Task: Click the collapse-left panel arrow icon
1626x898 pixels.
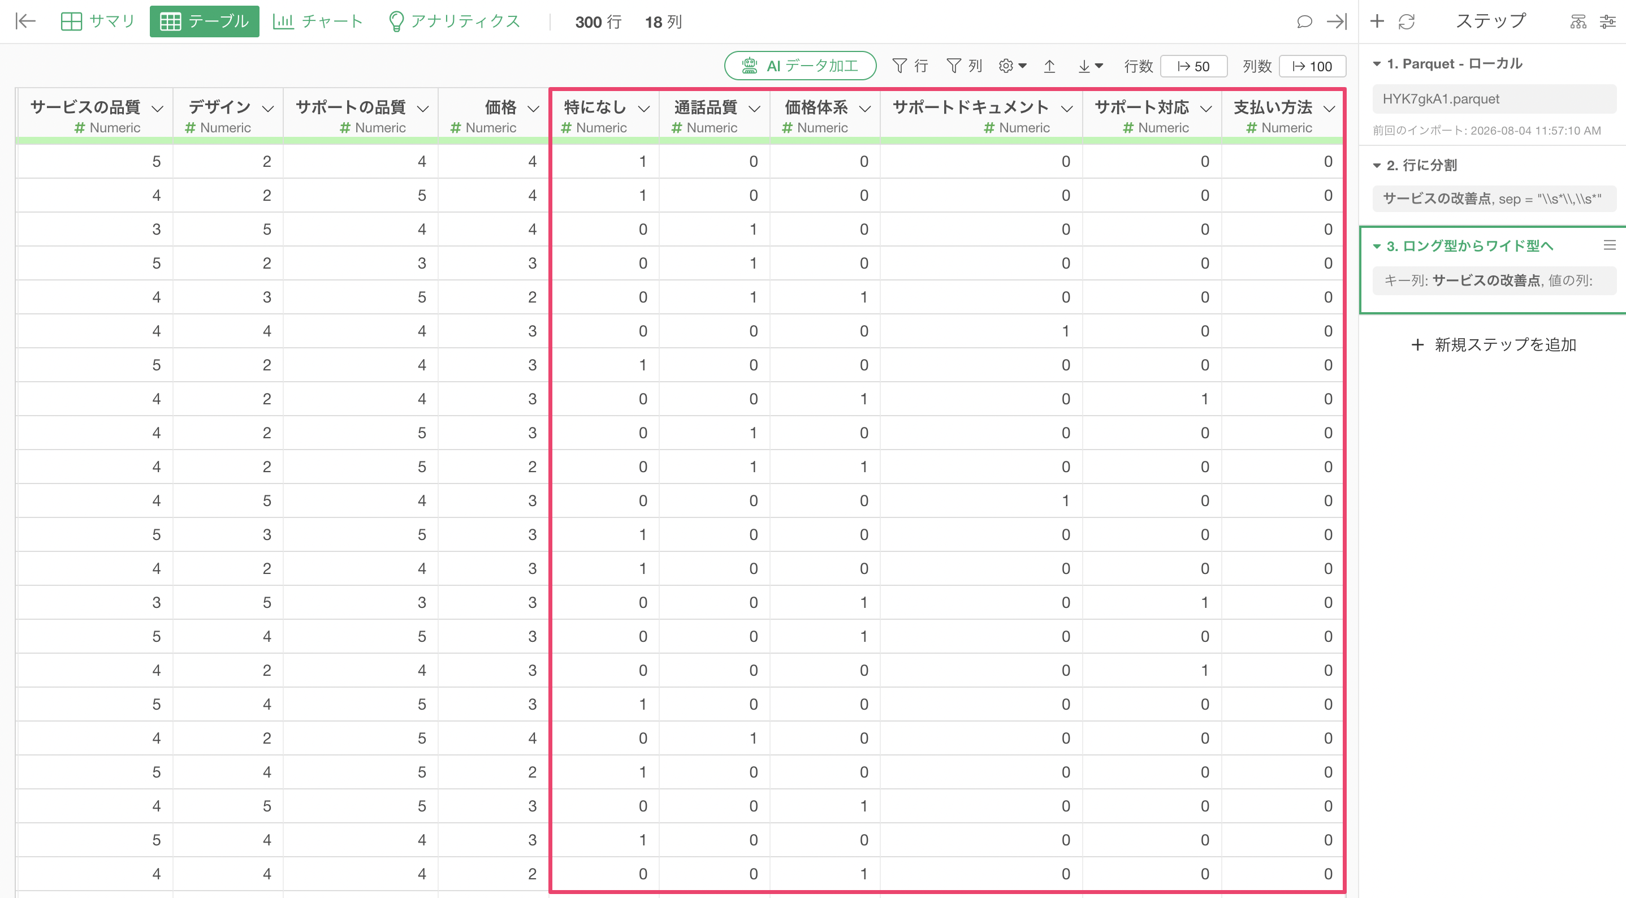Action: (x=25, y=21)
